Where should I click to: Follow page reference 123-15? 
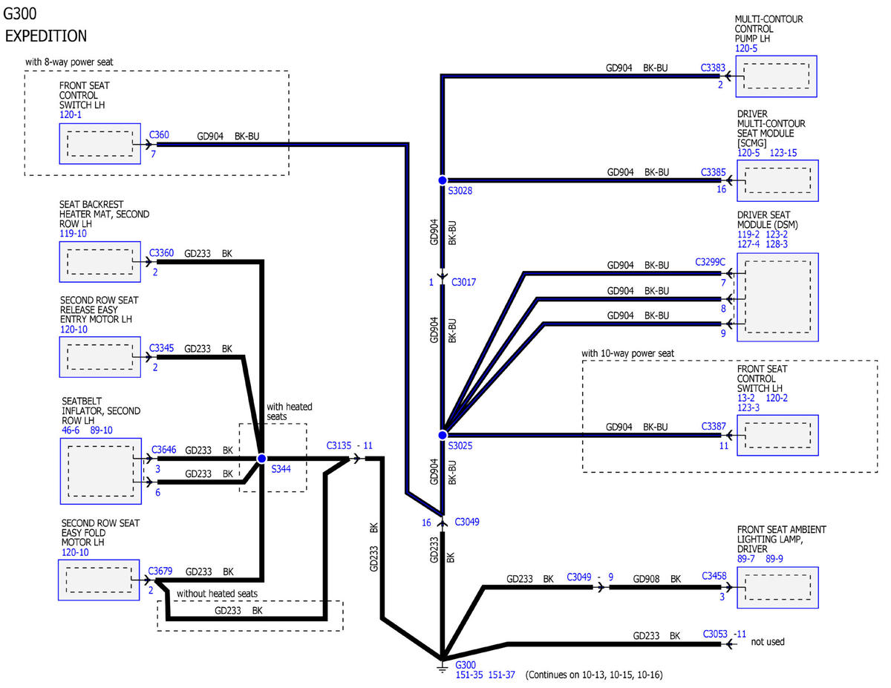(783, 153)
